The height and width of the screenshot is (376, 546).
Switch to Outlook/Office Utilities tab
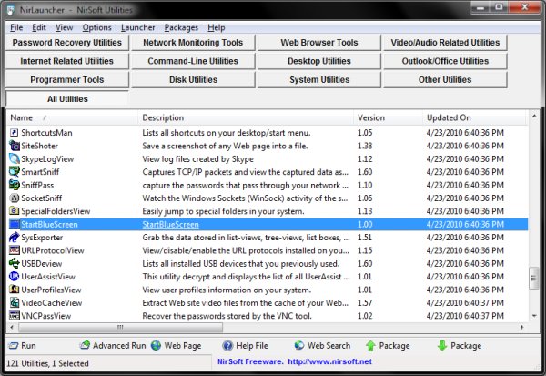[x=445, y=61]
